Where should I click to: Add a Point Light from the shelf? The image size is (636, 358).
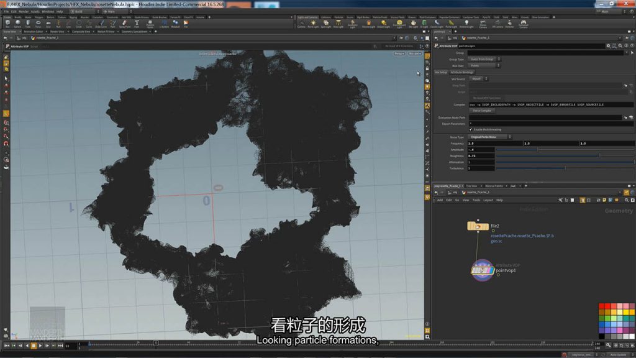click(x=313, y=24)
